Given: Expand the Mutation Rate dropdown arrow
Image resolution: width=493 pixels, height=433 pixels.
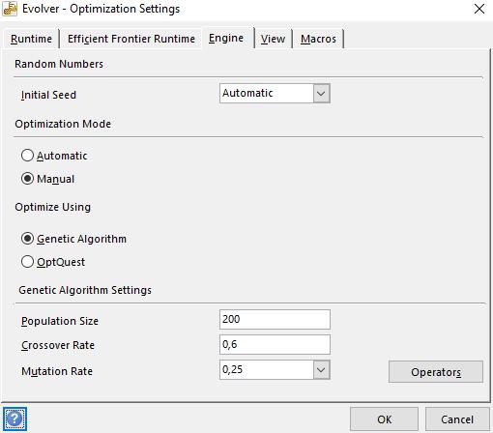Looking at the screenshot, I should click(x=321, y=369).
